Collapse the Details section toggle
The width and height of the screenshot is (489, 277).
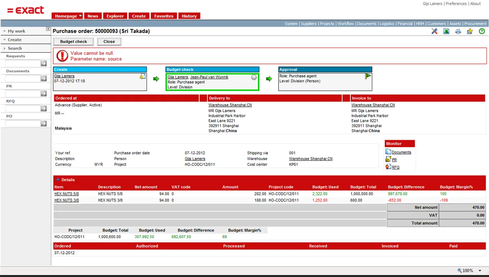pyautogui.click(x=58, y=180)
